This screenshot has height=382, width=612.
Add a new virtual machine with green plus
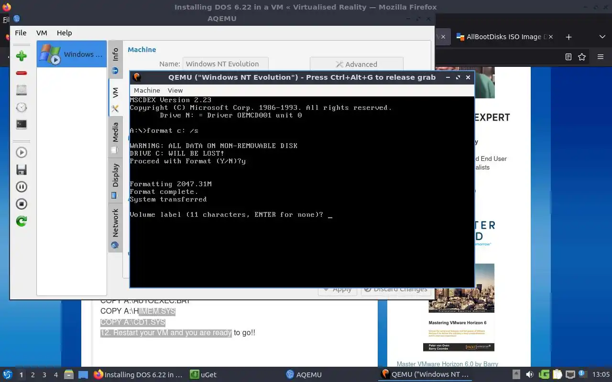[21, 56]
